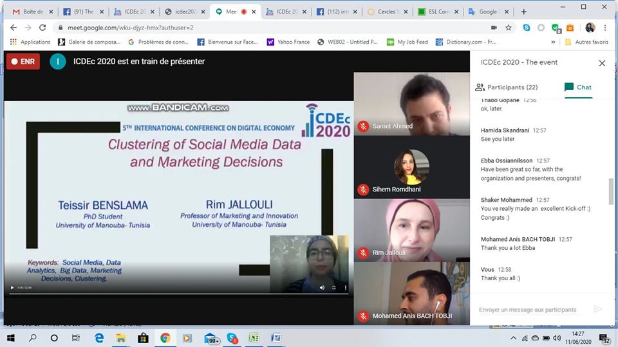Open the Chrome three-dot menu
Screen dimensions: 618x347
[605, 28]
